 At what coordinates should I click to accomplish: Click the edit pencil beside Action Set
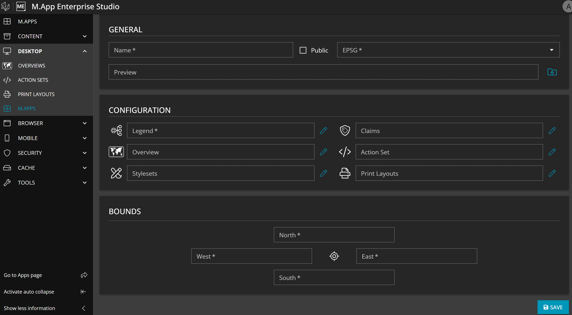(x=552, y=152)
